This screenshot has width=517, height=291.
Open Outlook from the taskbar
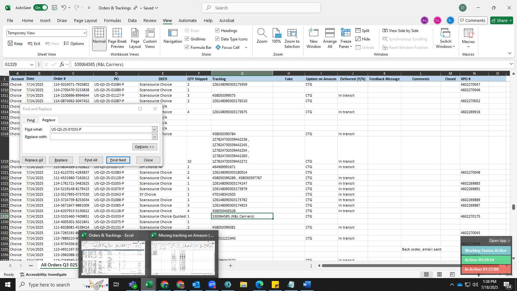click(196, 285)
